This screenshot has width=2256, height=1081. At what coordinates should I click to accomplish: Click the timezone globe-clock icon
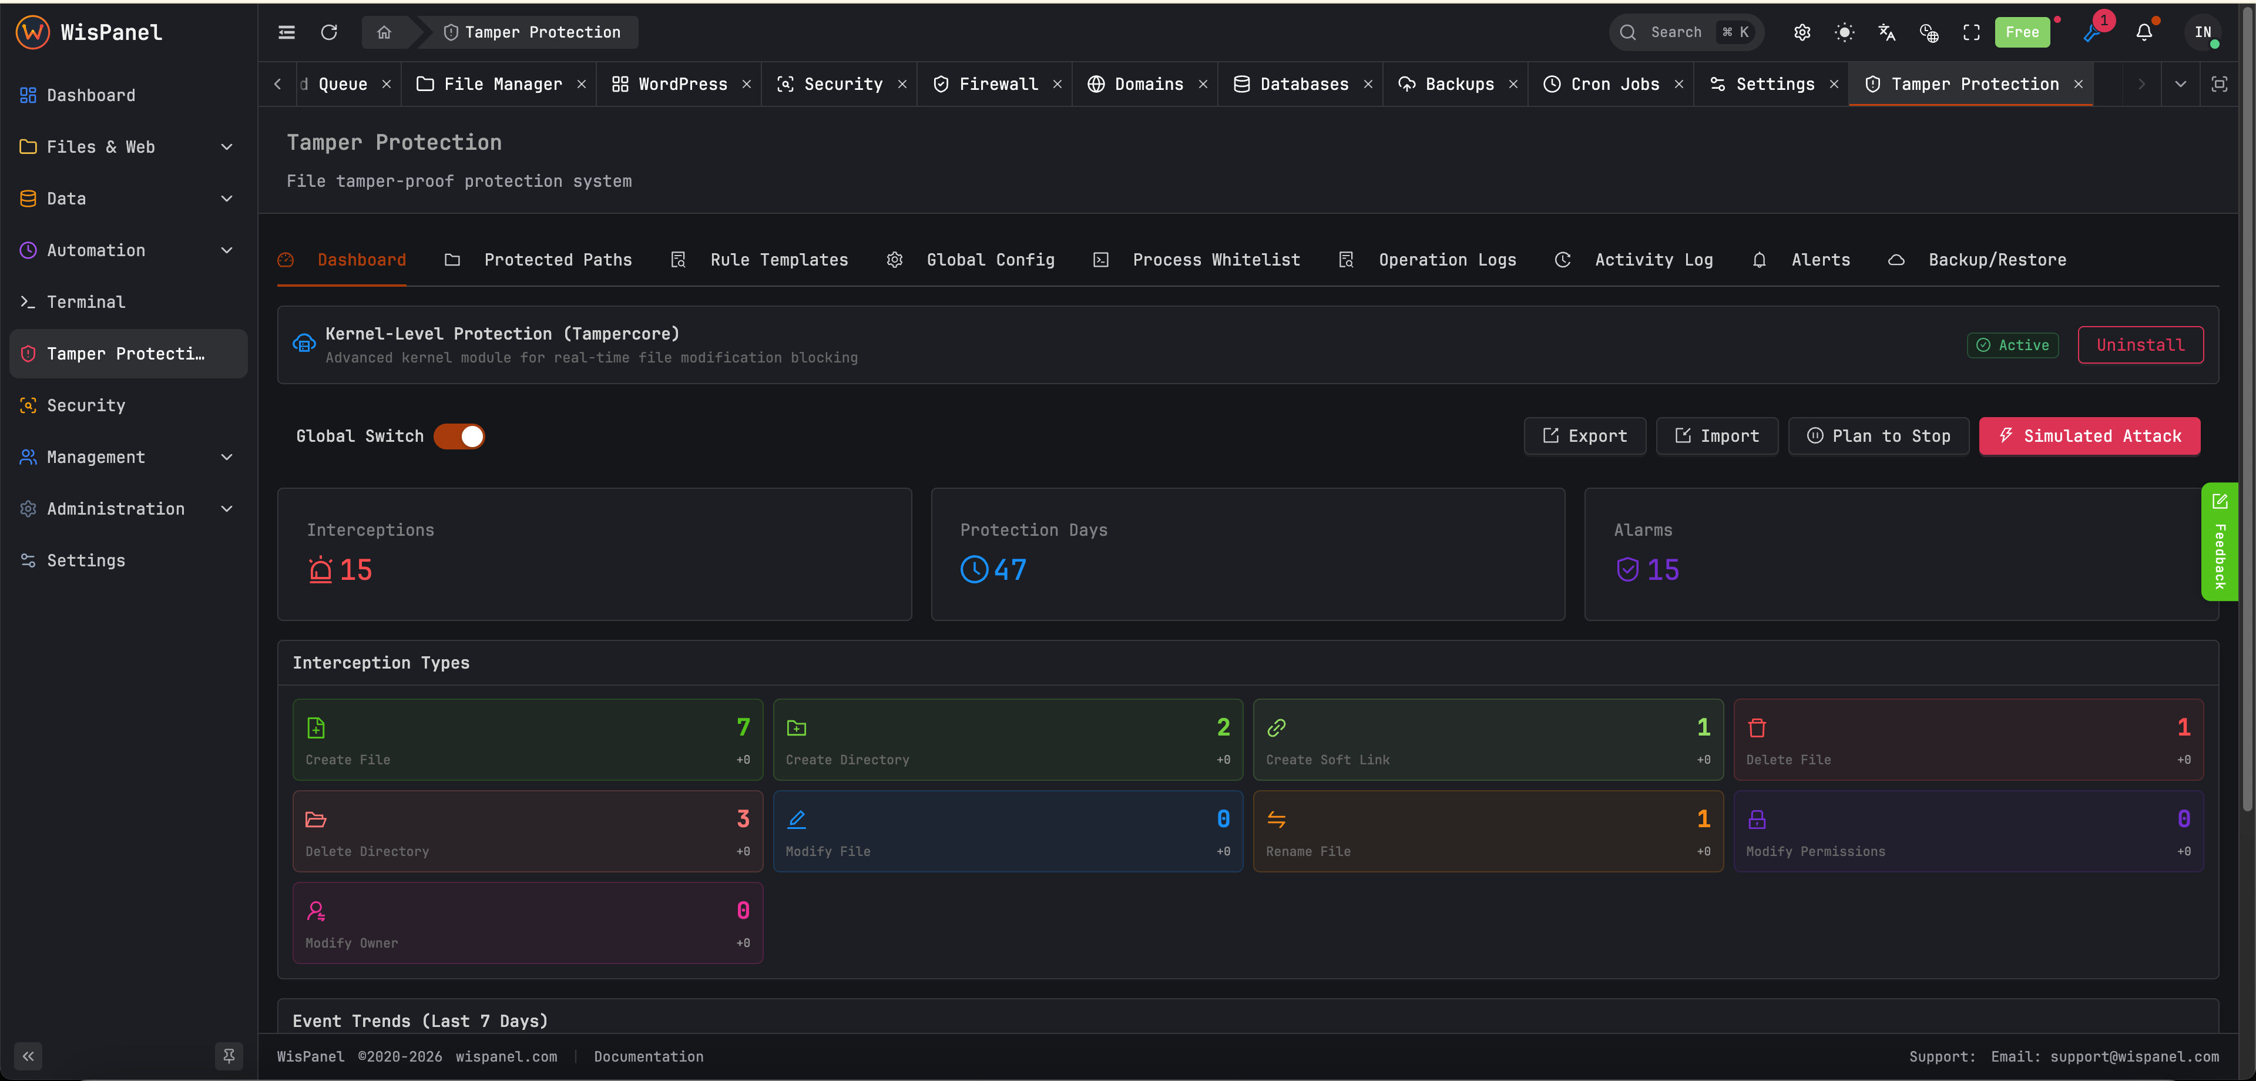click(1929, 32)
